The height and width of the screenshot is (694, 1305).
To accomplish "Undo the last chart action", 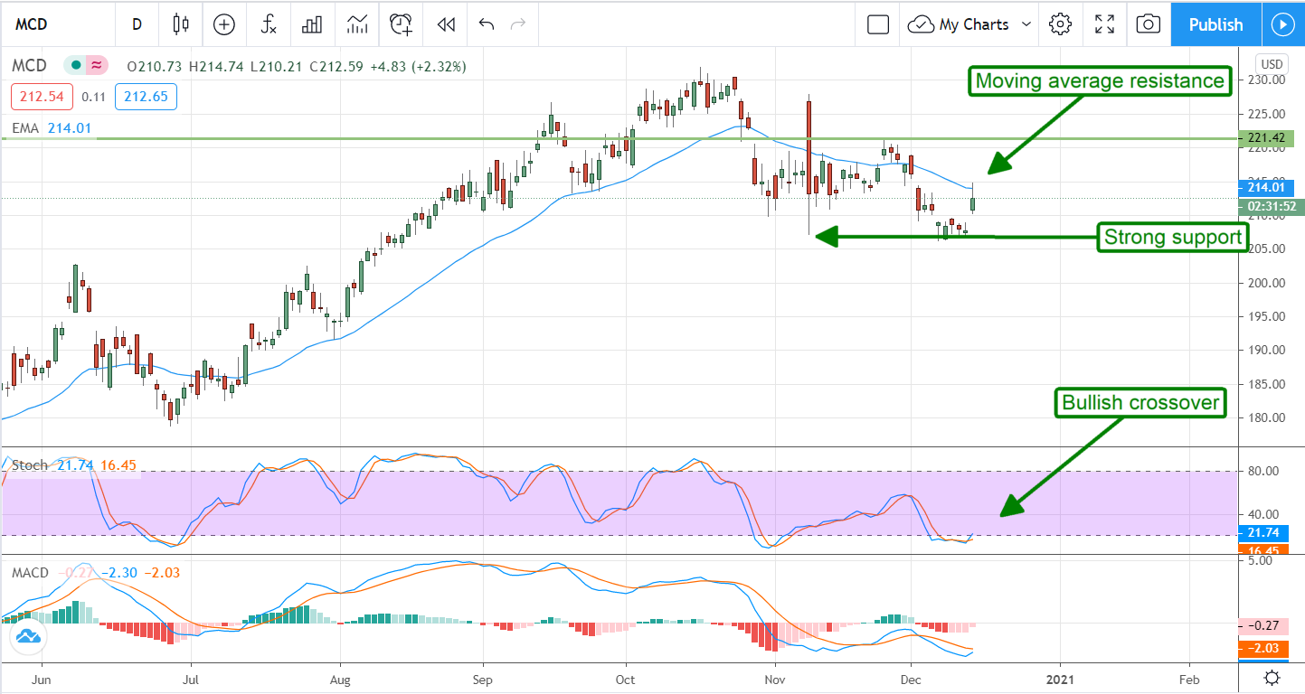I will point(487,24).
